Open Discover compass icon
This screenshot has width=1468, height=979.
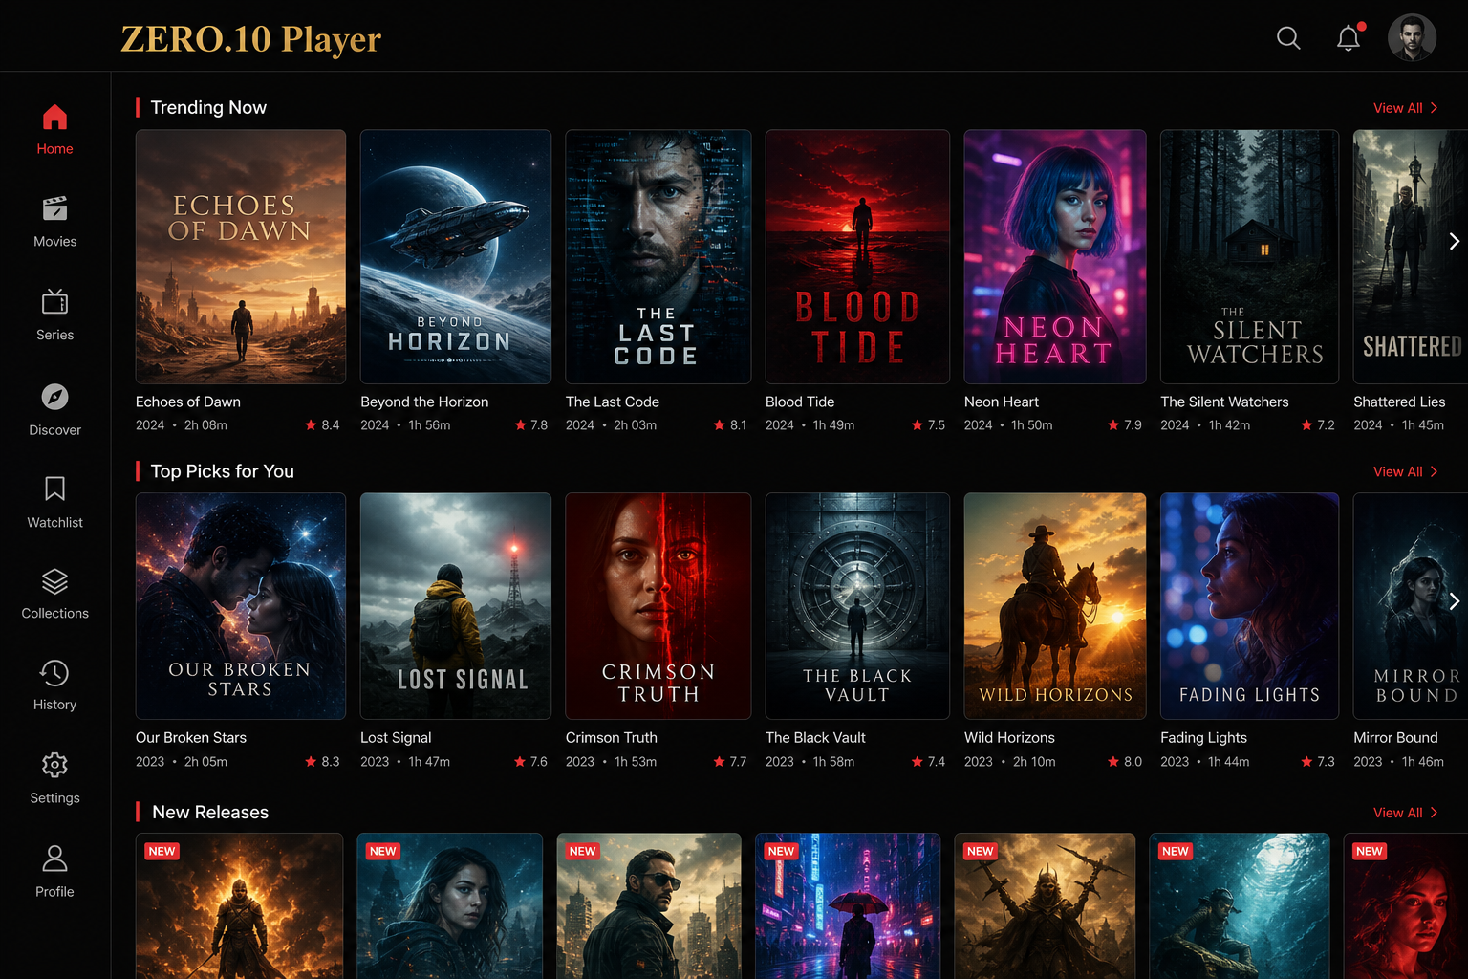point(55,397)
